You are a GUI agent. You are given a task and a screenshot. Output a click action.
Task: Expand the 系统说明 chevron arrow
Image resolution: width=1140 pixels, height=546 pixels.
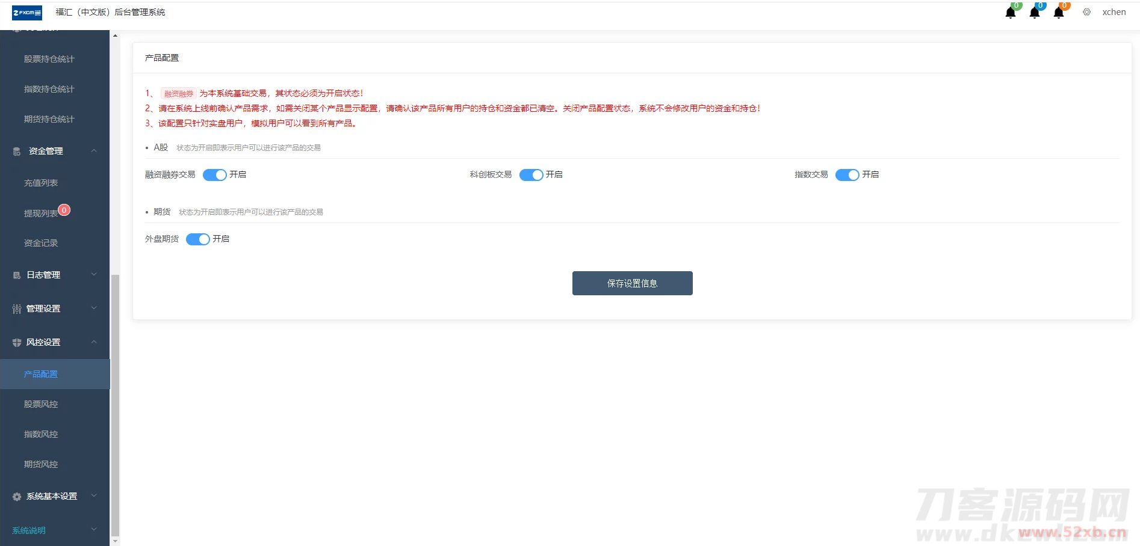[x=94, y=530]
